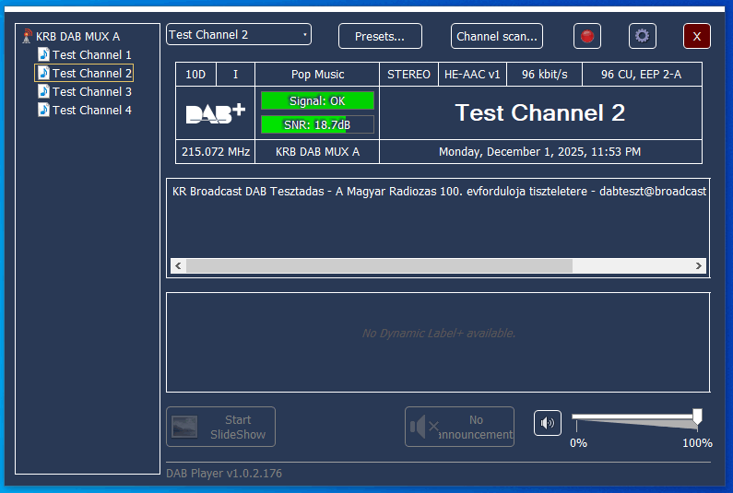Click the left arrow of the text scrollbar
733x493 pixels.
click(x=178, y=266)
